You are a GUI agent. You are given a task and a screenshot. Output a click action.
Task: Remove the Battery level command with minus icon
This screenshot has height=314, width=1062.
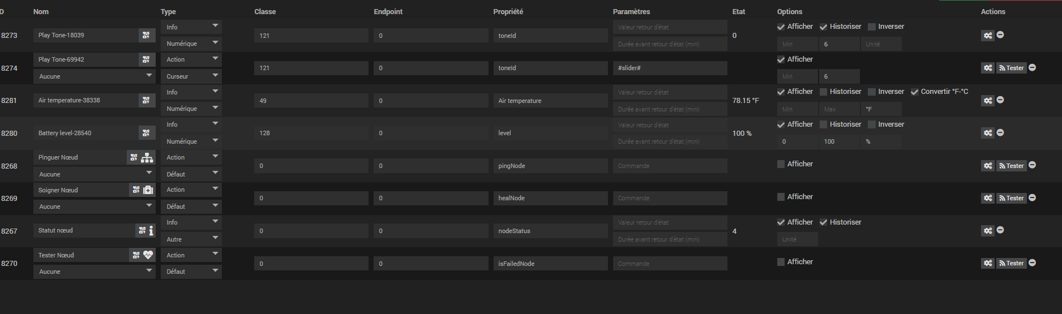pos(1000,132)
